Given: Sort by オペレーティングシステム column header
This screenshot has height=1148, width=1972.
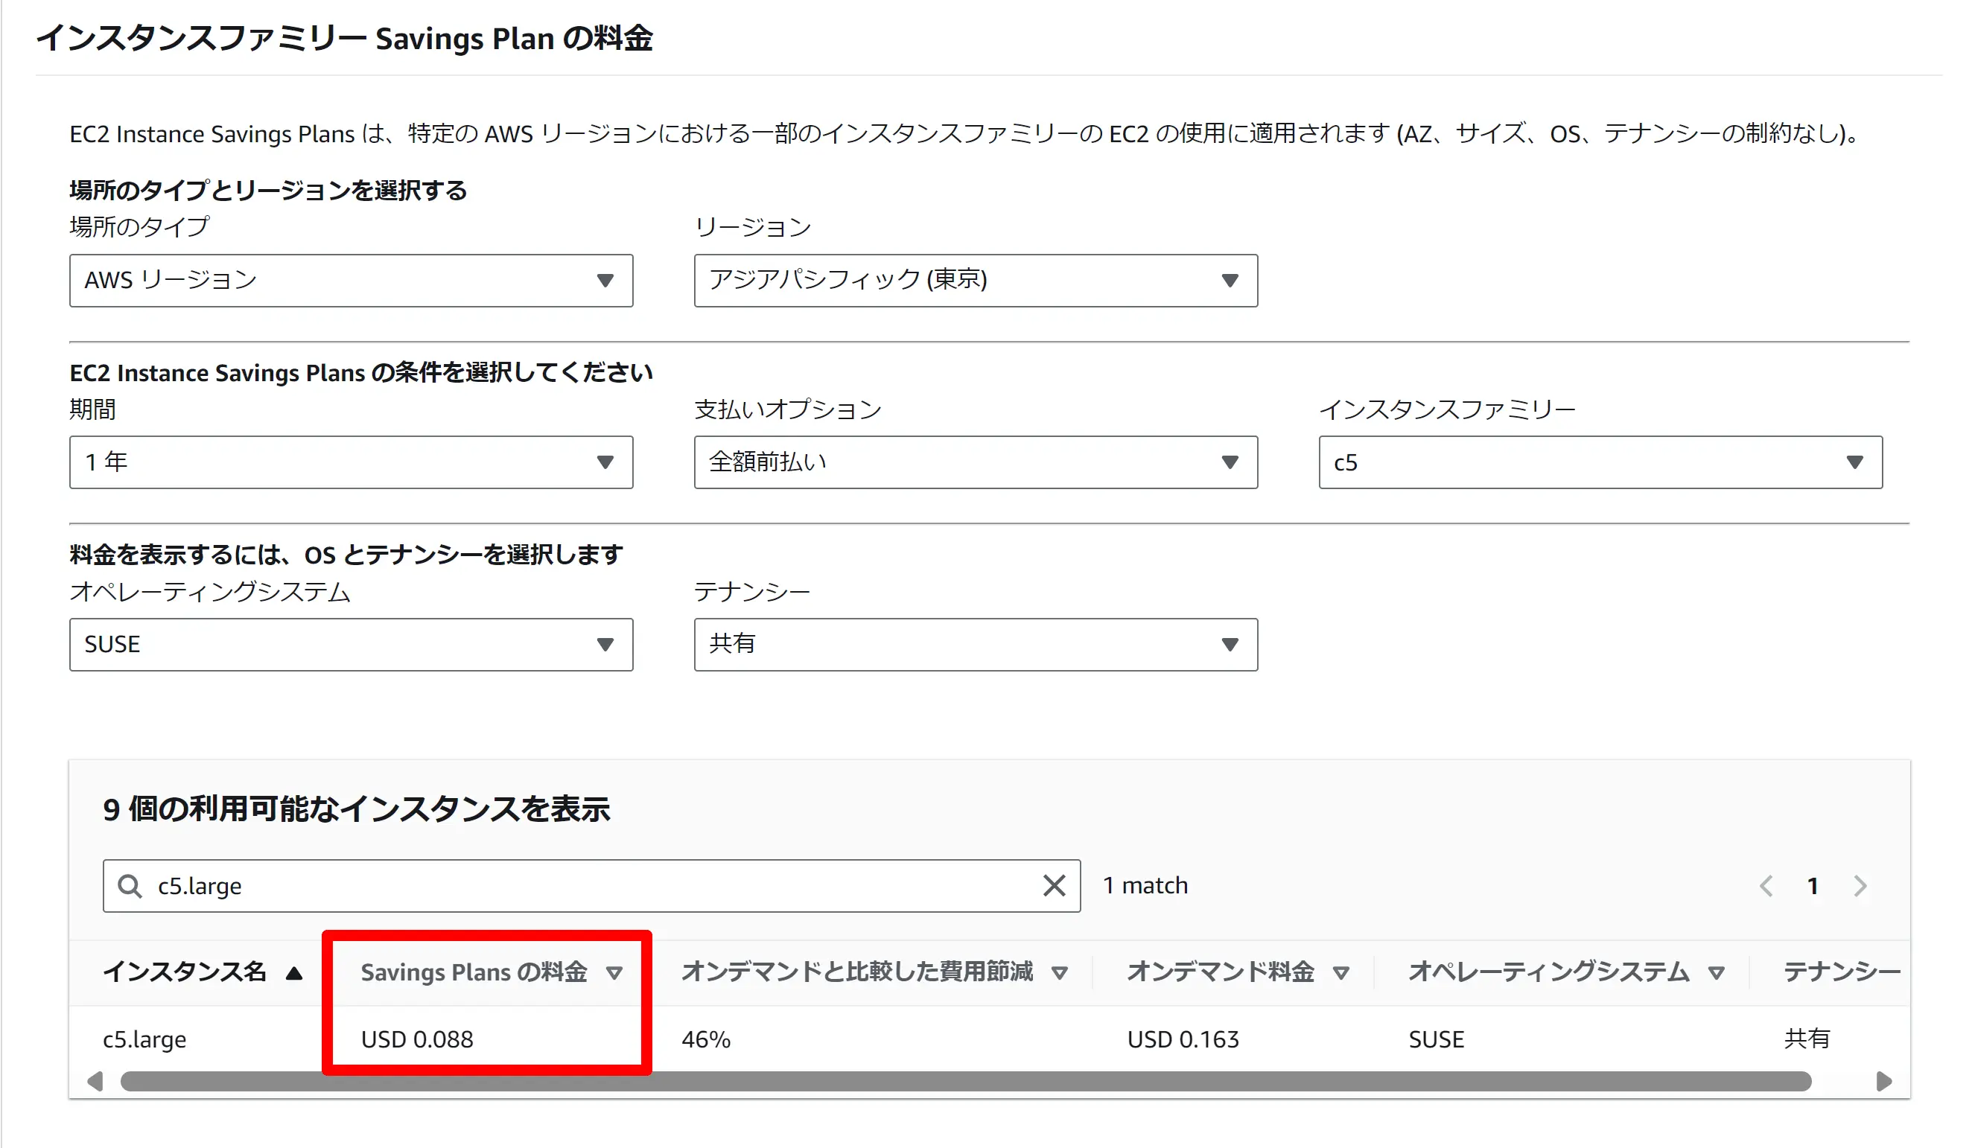Looking at the screenshot, I should pyautogui.click(x=1549, y=972).
